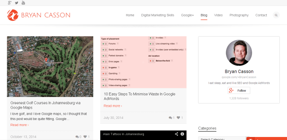Screen dimensions: 287x140
Task: Click the July 30, 2014 date
Action: click(x=114, y=118)
